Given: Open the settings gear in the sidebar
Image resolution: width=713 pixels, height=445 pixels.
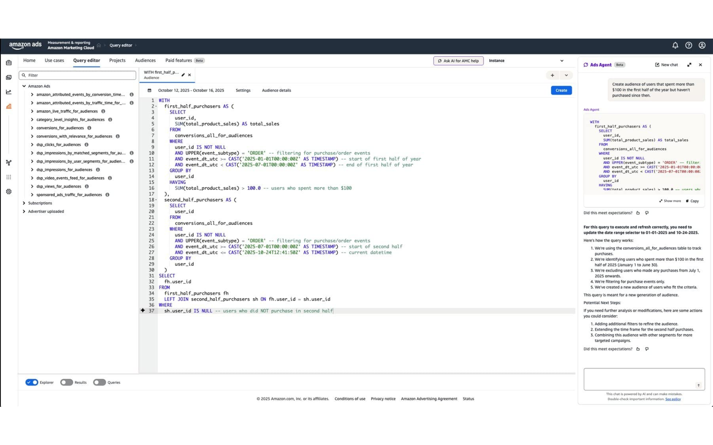Looking at the screenshot, I should pos(9,191).
